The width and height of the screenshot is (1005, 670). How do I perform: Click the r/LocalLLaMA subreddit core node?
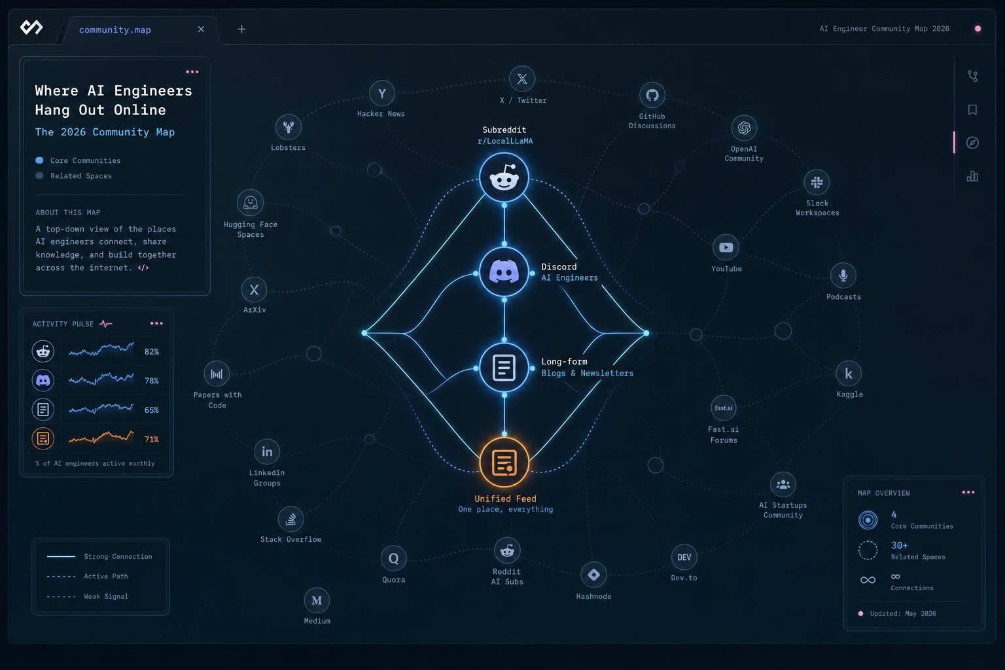pyautogui.click(x=504, y=177)
